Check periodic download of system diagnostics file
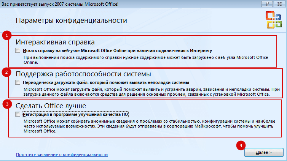The height and width of the screenshot is (161, 287). pyautogui.click(x=18, y=82)
